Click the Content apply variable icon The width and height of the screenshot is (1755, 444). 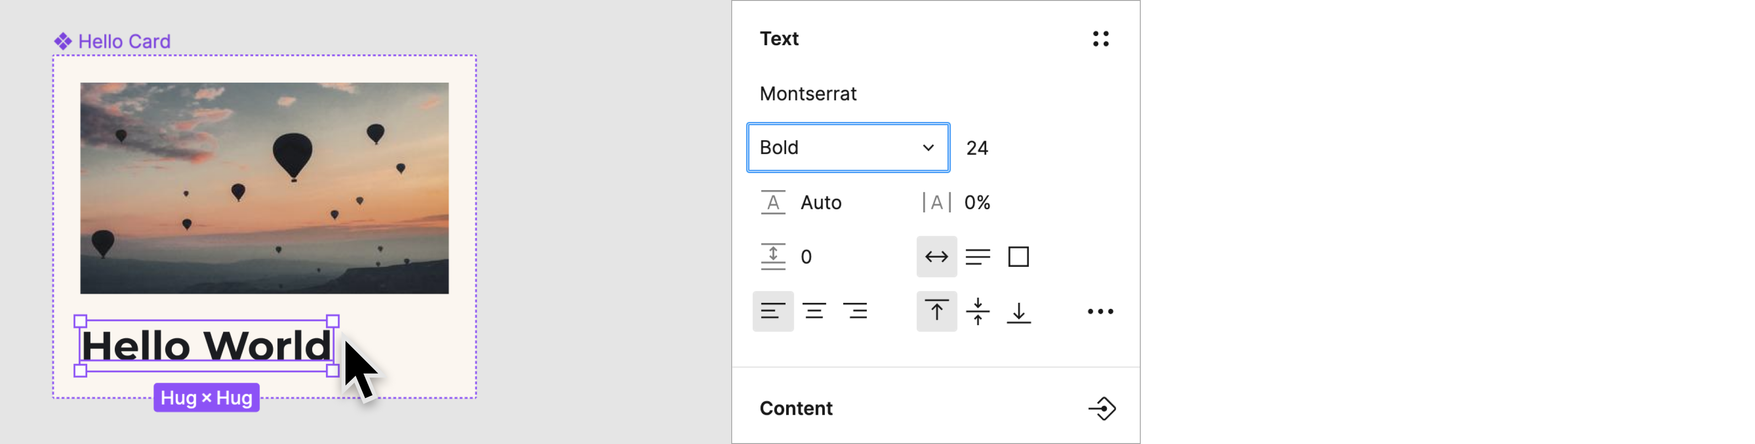point(1101,408)
